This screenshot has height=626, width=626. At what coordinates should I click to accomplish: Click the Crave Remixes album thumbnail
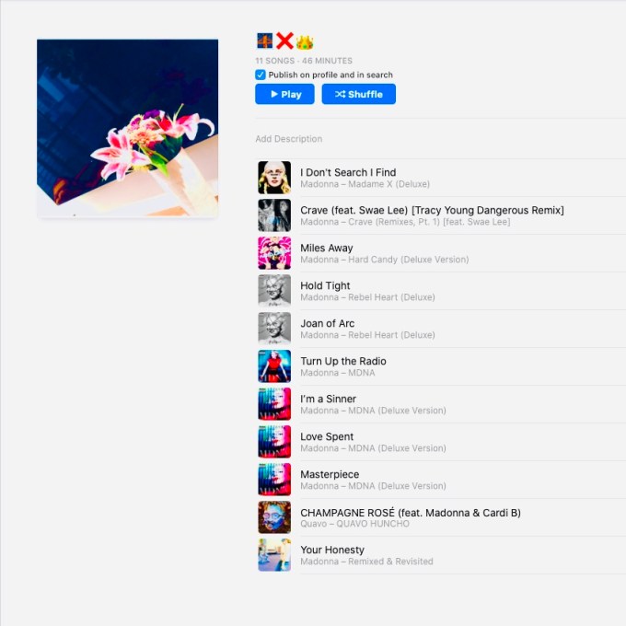click(274, 215)
